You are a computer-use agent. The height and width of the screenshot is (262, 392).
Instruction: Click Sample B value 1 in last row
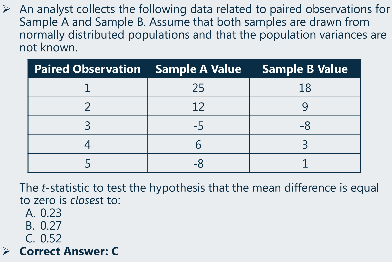tap(305, 164)
